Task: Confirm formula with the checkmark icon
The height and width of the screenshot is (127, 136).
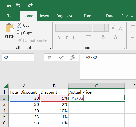Action: pos(61,57)
